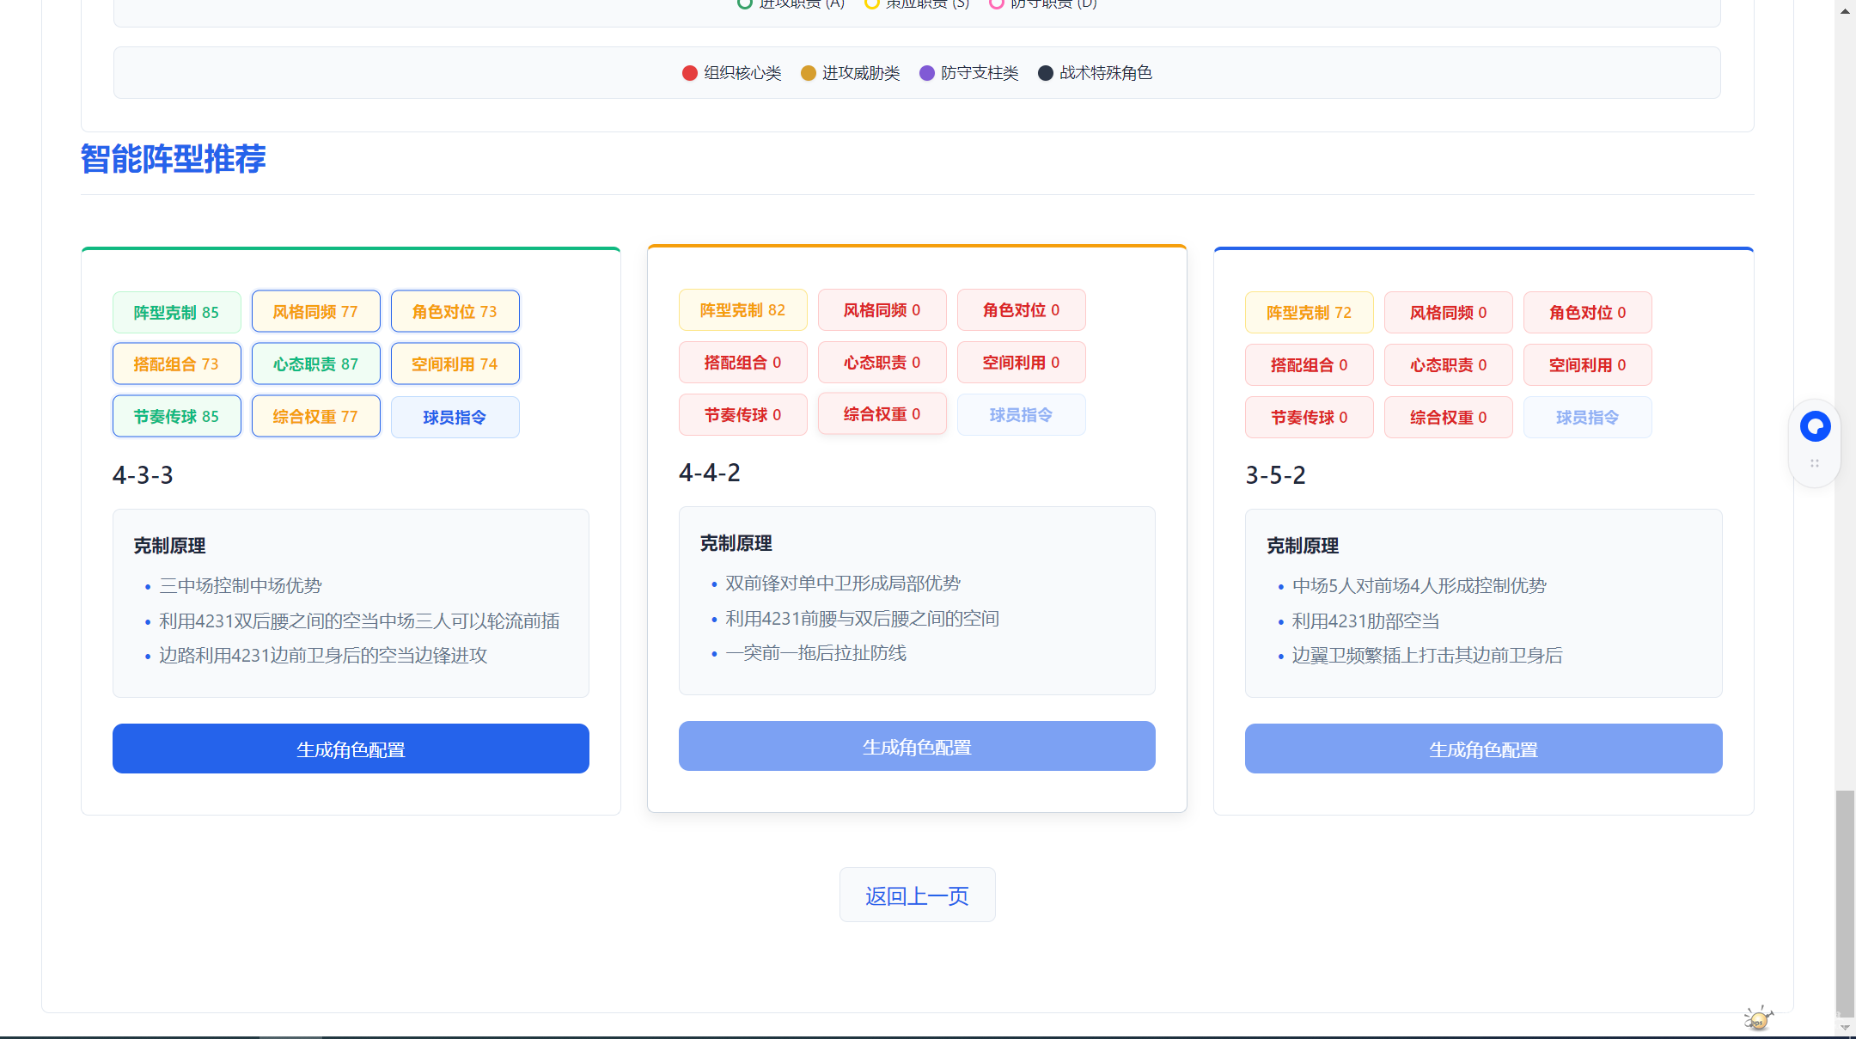Viewport: 1856px width, 1039px height.
Task: Click the green 进攻职责 (A) legend dot
Action: [744, 4]
